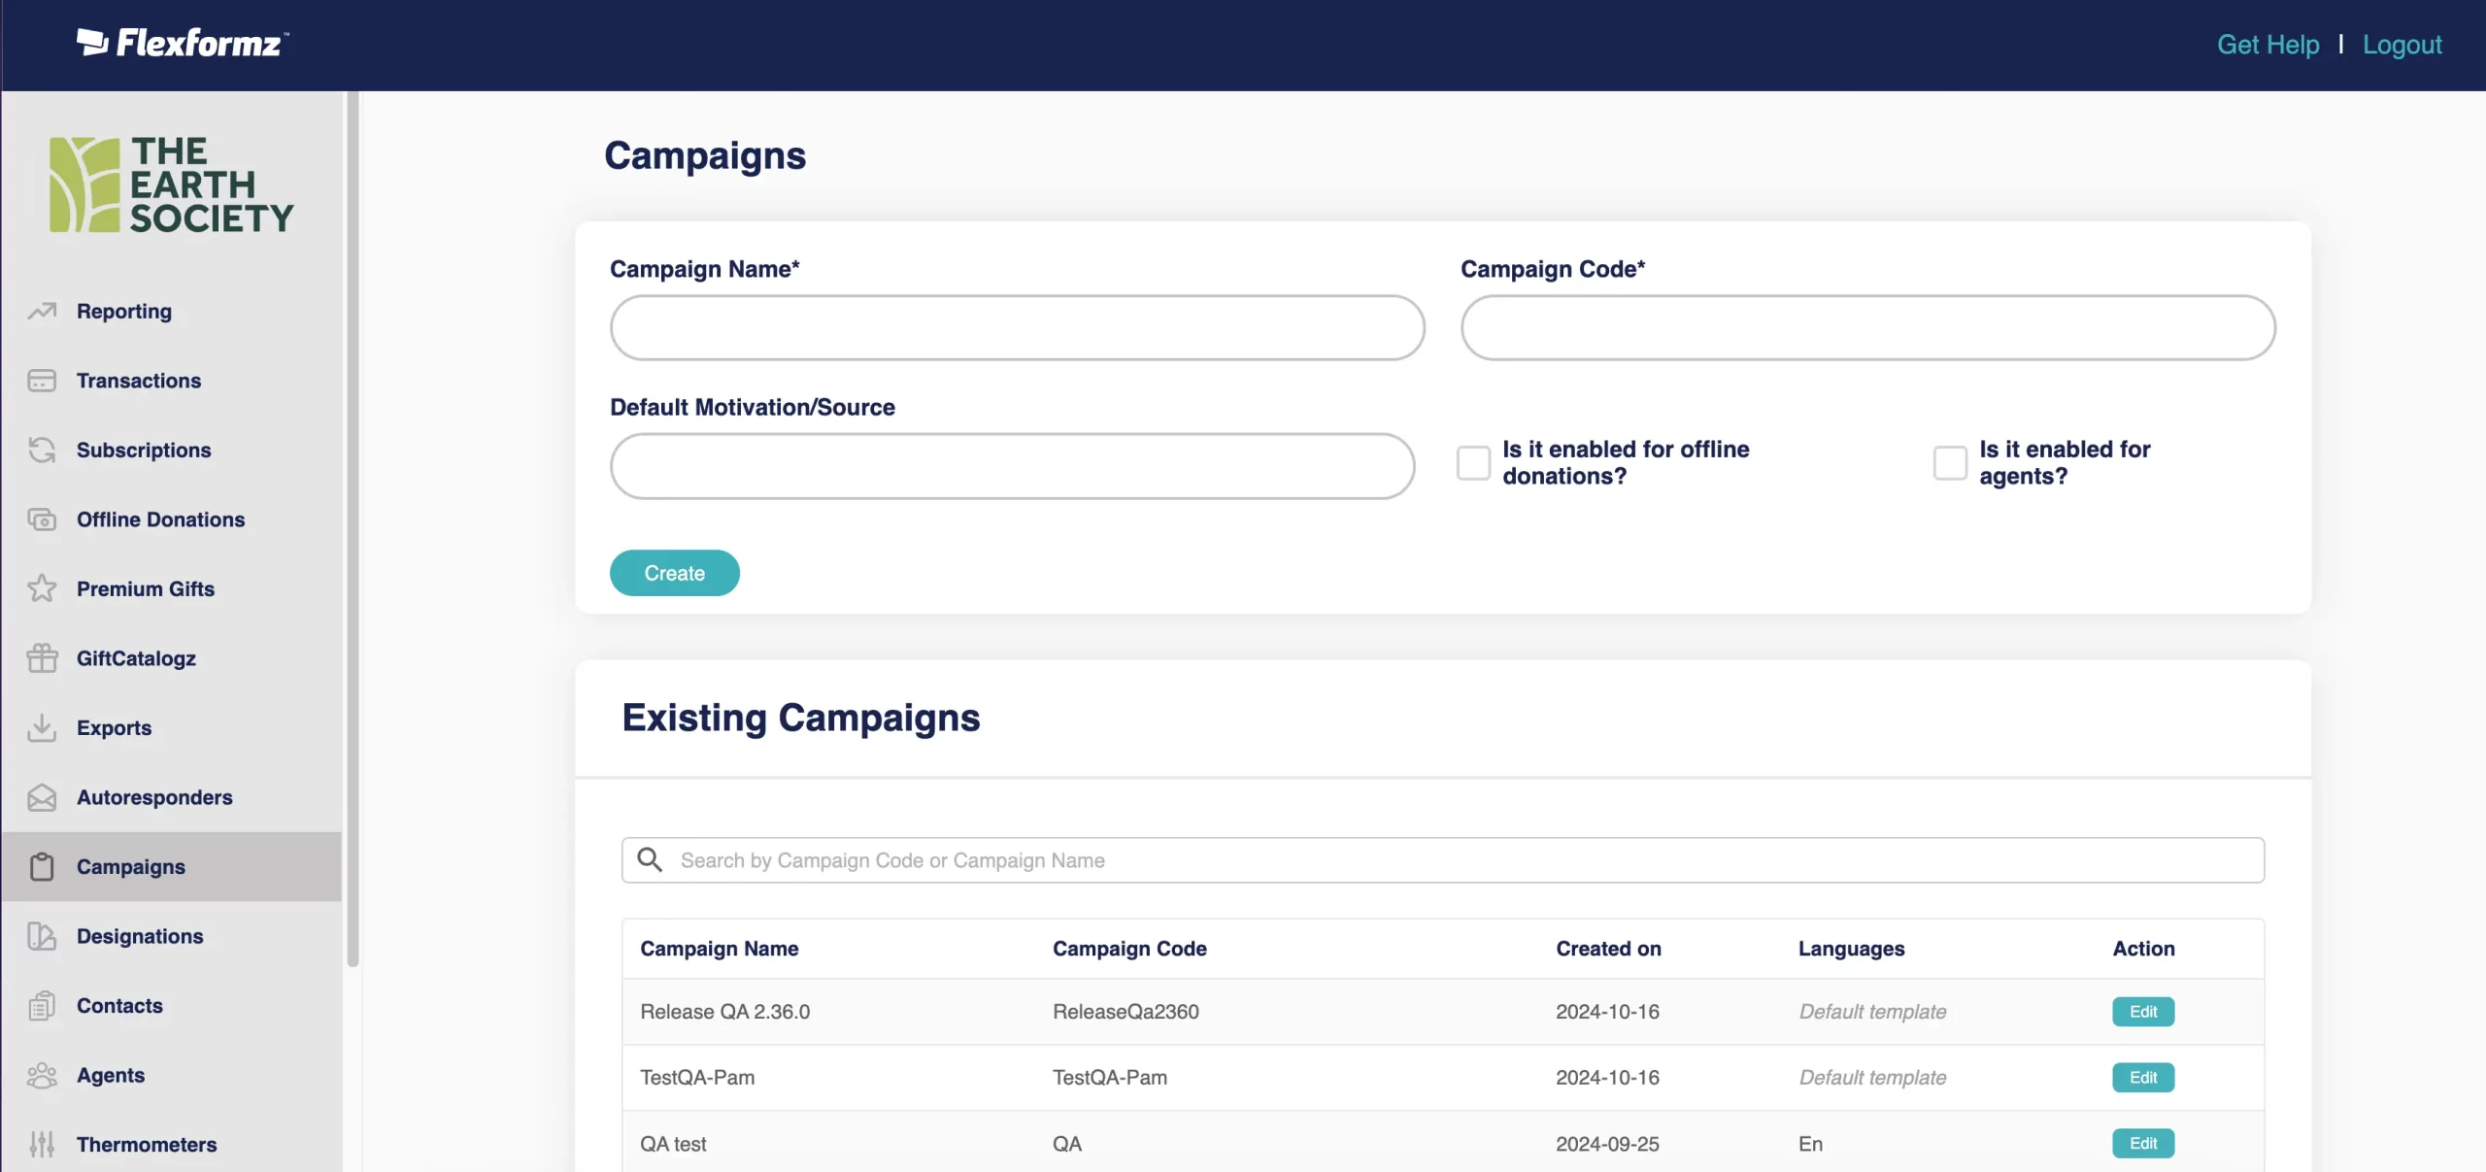Click the Transactions card icon
Image resolution: width=2486 pixels, height=1172 pixels.
pyautogui.click(x=42, y=381)
